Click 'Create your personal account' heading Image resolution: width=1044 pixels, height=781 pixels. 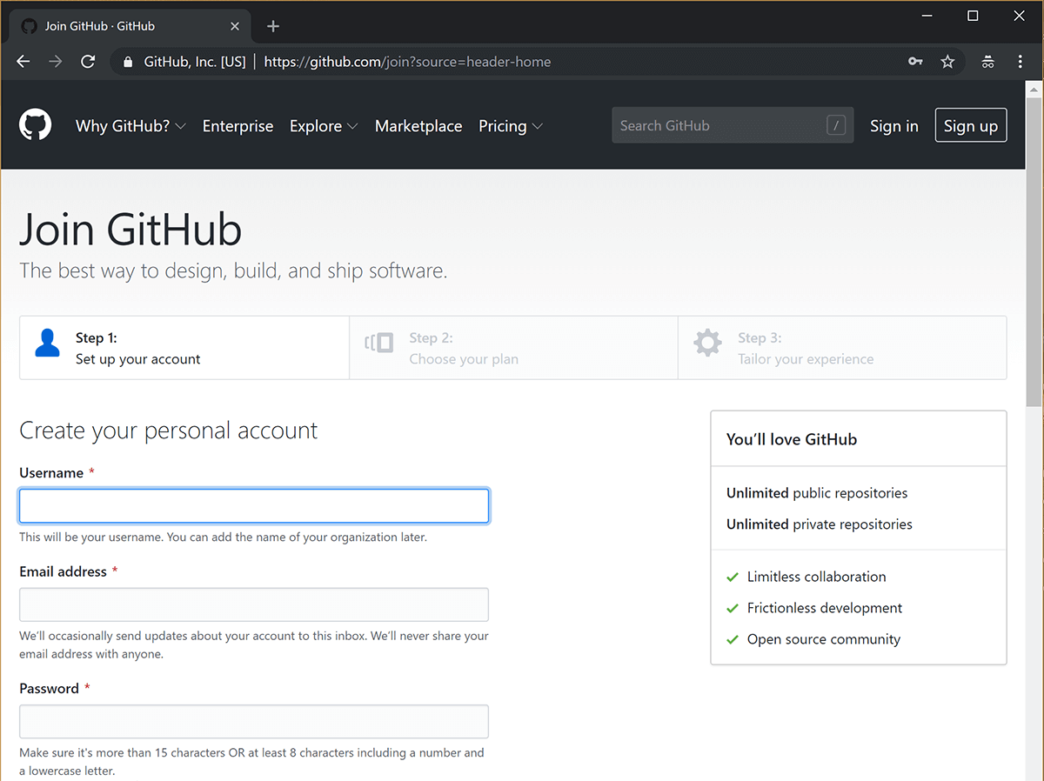tap(169, 431)
